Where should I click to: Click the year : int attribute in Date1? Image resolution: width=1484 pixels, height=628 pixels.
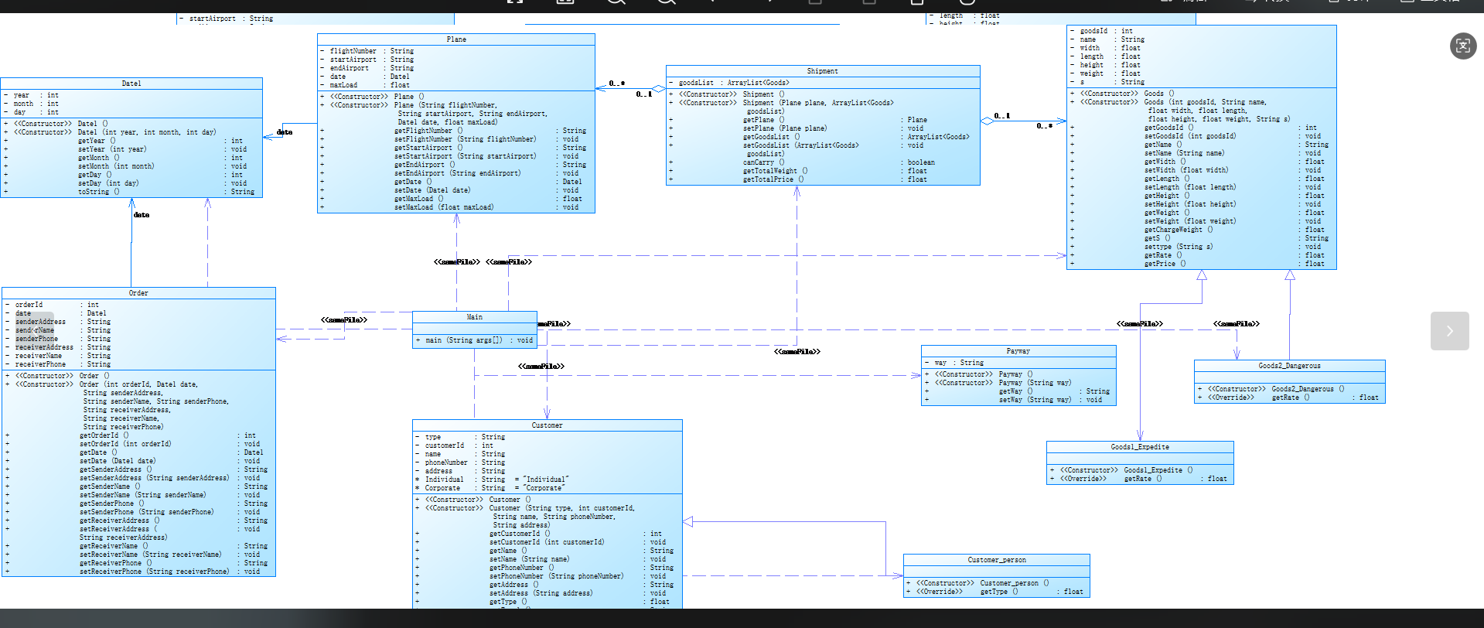(x=36, y=95)
